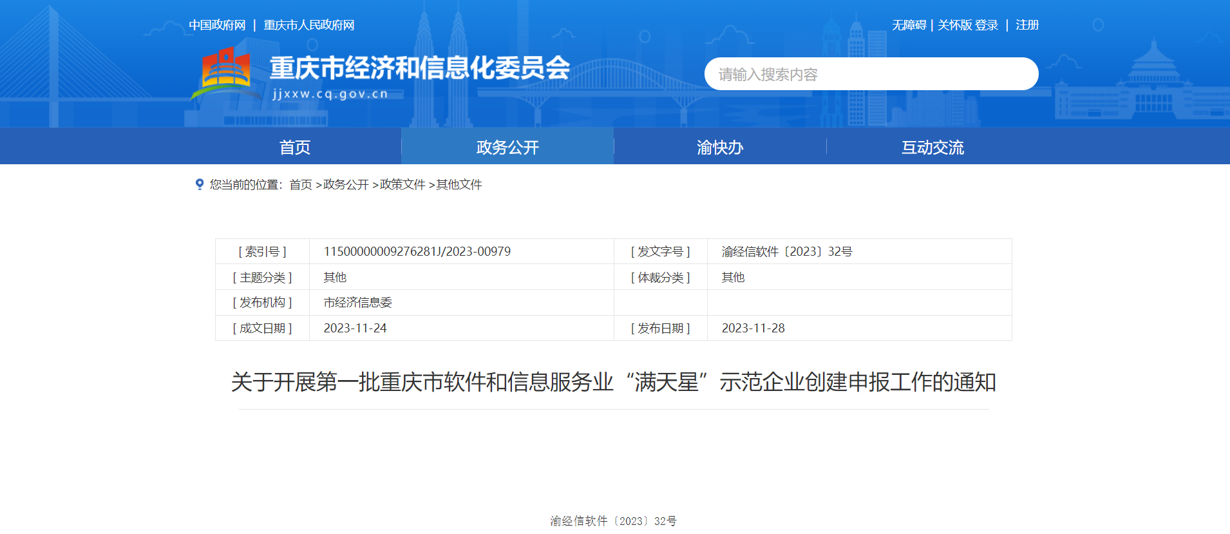Go to the 首页 navigation tab
The image size is (1230, 534).
295,147
